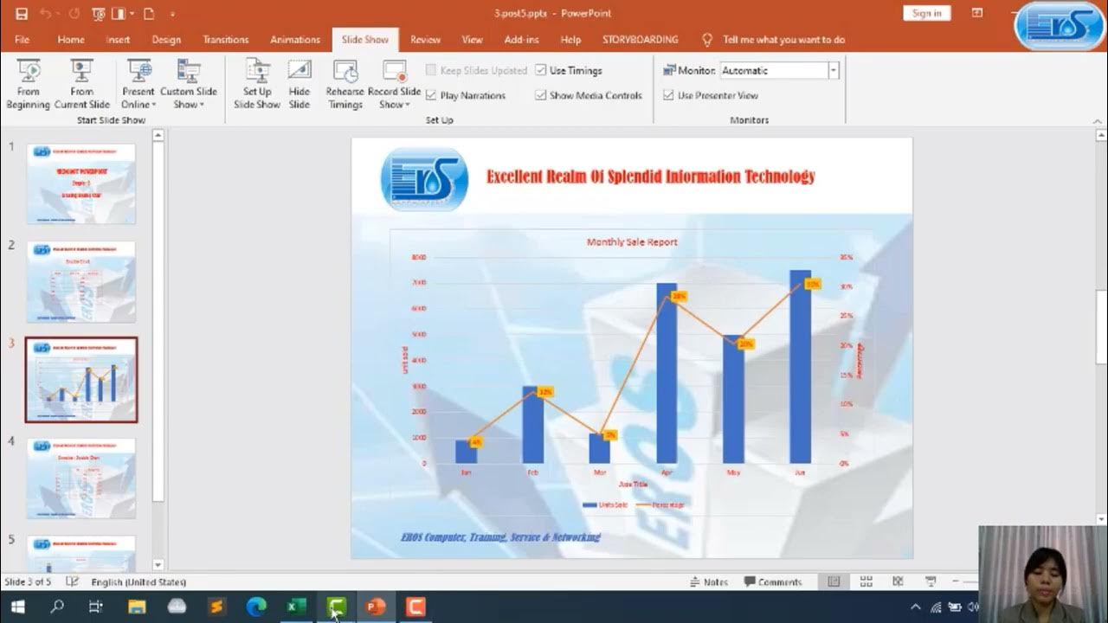The image size is (1108, 623).
Task: Open the File menu
Action: 22,40
